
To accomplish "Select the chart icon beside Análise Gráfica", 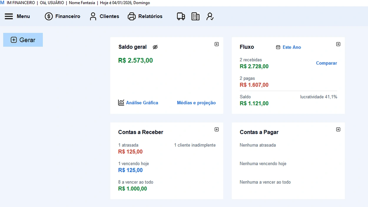I will 121,102.
